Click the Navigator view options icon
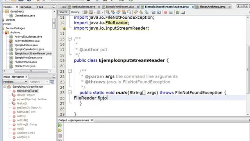The width and height of the screenshot is (250, 141). click(x=52, y=82)
